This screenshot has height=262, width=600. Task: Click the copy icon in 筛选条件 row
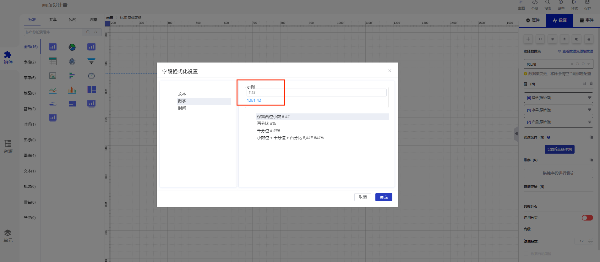591,137
